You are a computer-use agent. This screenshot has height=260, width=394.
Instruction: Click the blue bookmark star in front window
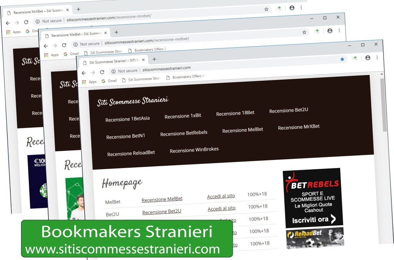[342, 59]
